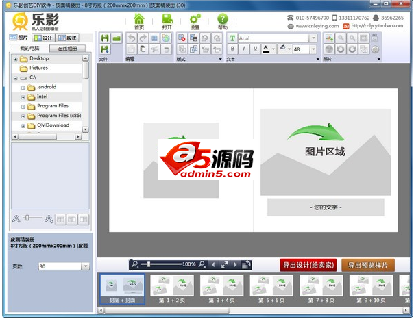
Task: Switch to the 设计 (Design) tab
Action: coord(44,38)
